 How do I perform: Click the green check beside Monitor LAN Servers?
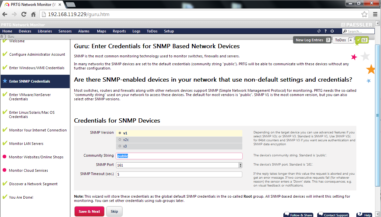pos(5,143)
